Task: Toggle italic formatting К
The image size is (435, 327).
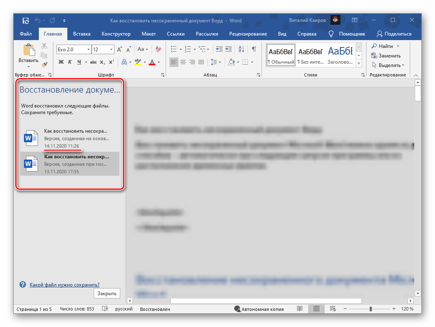Action: tap(69, 62)
